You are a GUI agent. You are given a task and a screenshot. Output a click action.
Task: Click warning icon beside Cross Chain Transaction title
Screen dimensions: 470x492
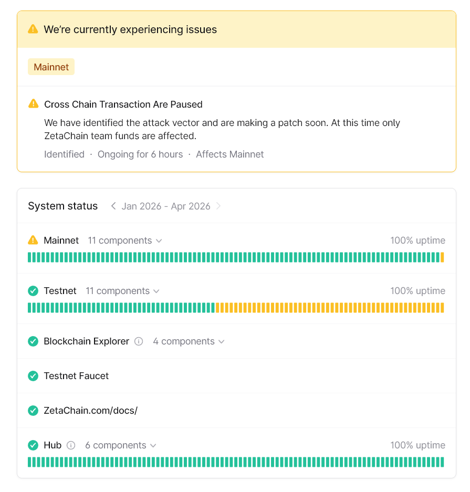[x=33, y=104]
